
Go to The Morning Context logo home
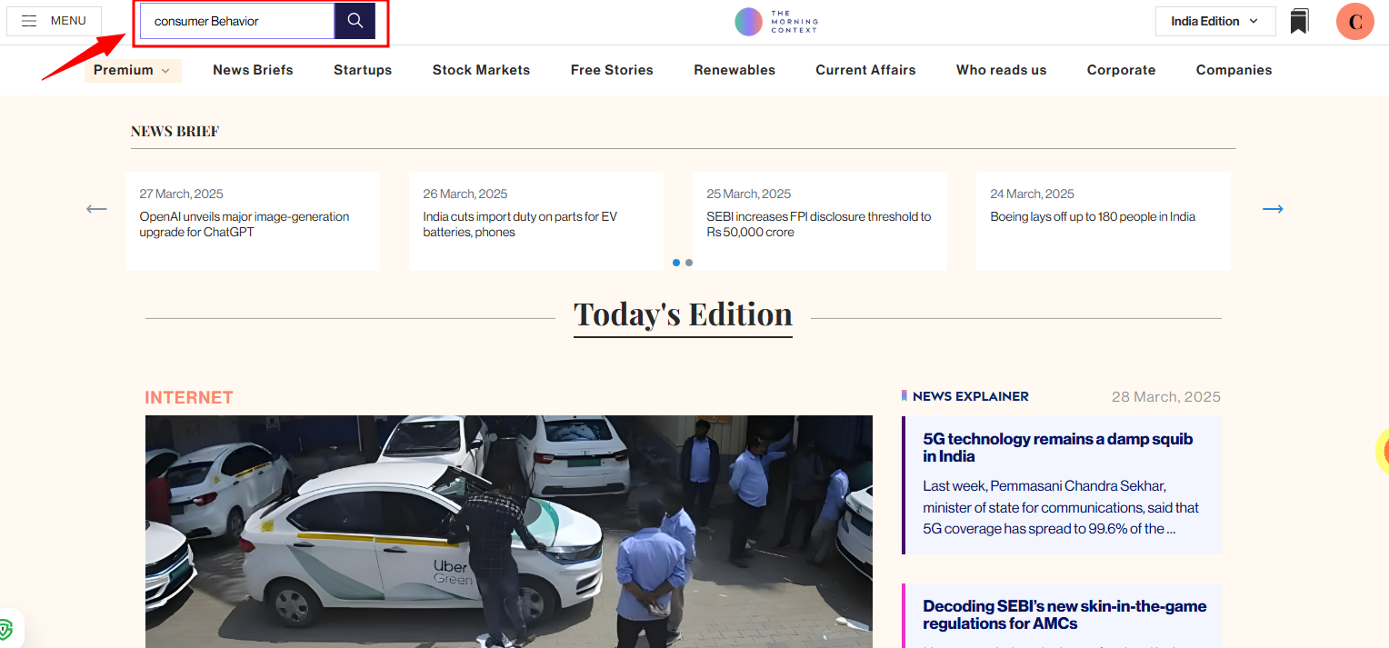776,22
